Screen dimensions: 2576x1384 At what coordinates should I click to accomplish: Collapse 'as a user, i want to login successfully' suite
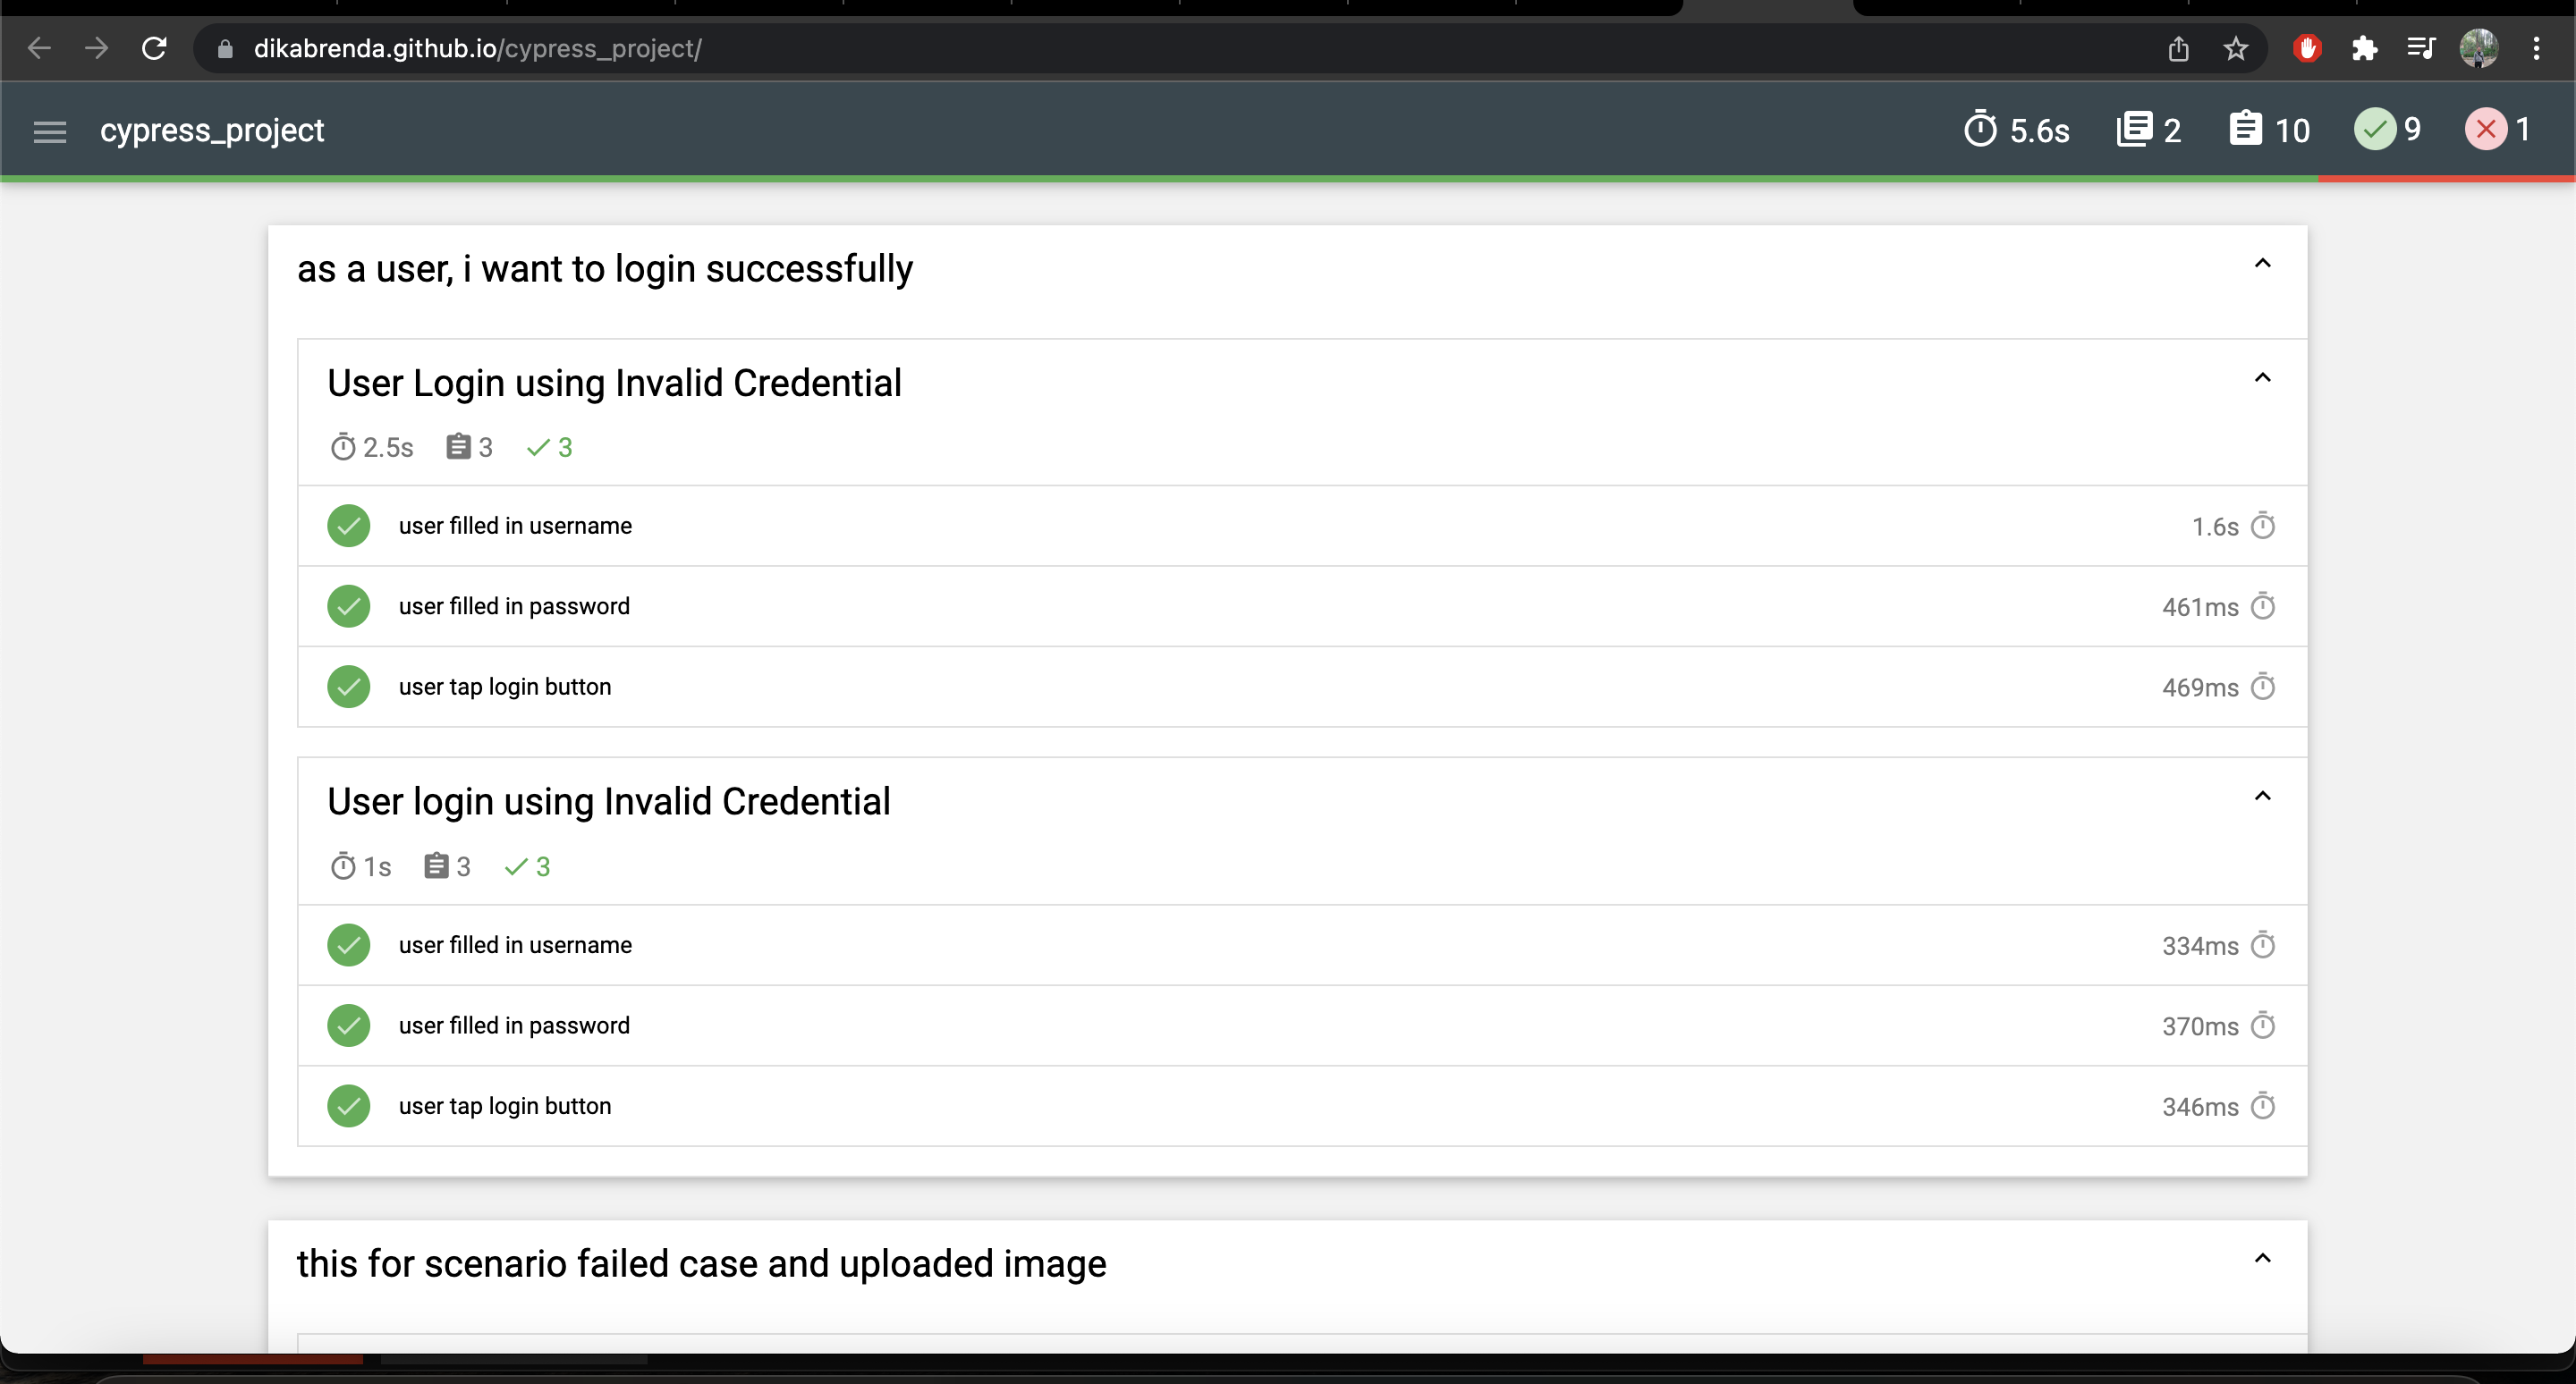(x=2263, y=264)
